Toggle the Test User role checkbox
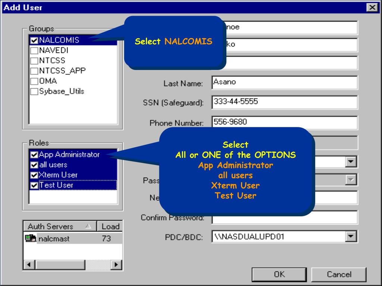382x286 pixels. [34, 185]
